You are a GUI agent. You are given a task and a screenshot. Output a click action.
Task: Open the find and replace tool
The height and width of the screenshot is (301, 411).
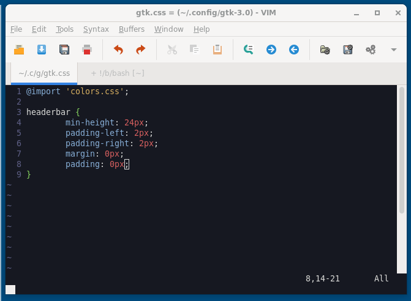249,50
